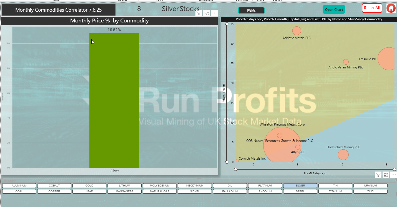Click the Altyn PLC bubble
397x207 pixels.
pos(298,147)
